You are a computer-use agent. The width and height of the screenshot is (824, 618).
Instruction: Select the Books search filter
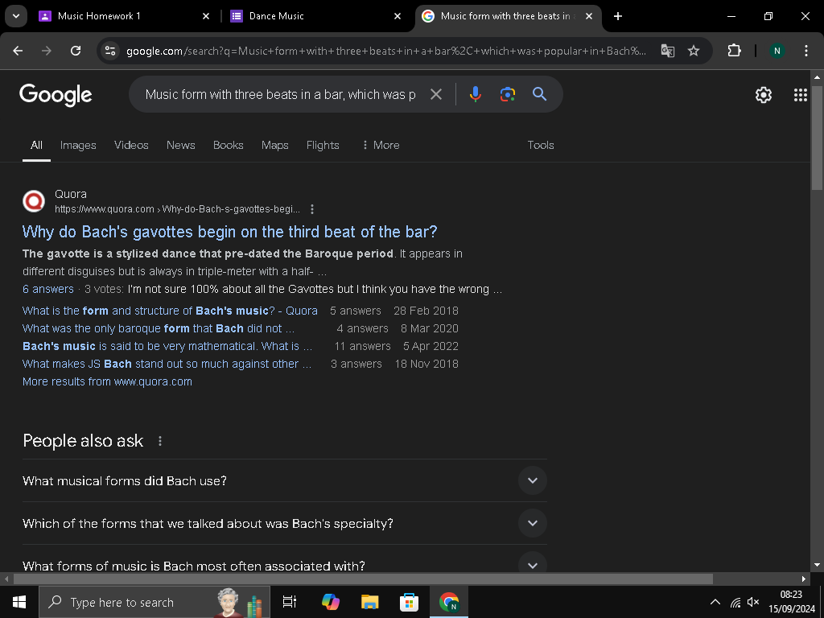tap(228, 145)
